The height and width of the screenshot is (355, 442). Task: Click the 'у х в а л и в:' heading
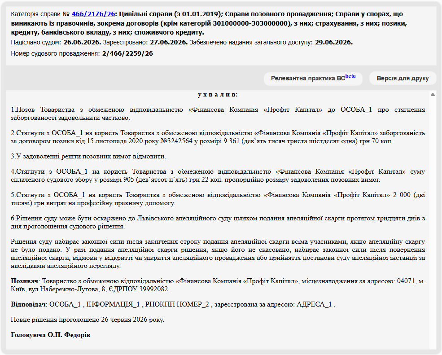217,94
